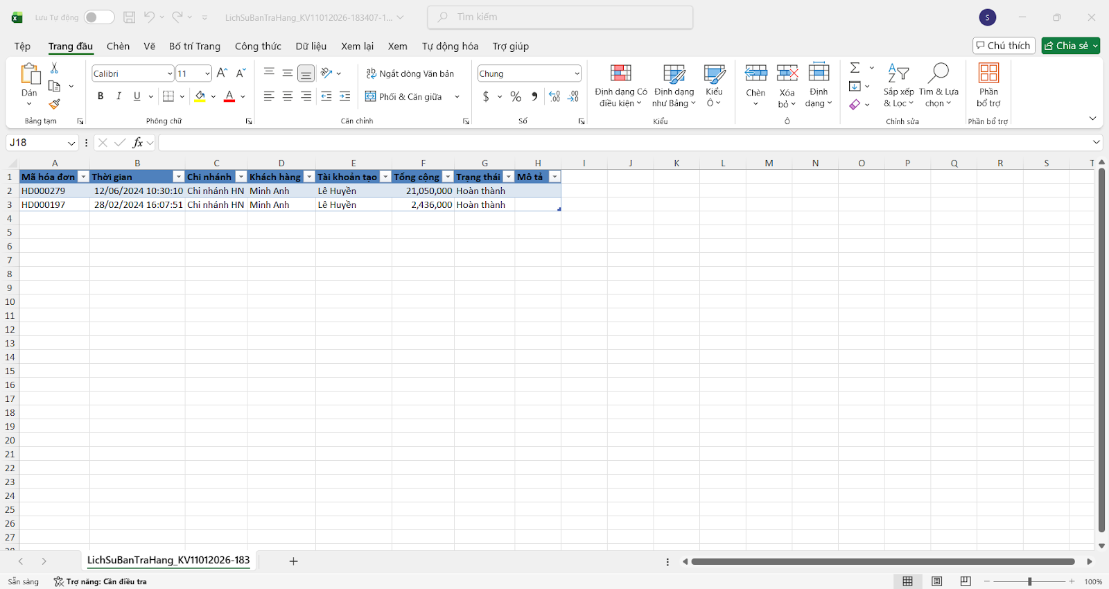1109x589 pixels.
Task: Switch to the Xem lại (Review) tab
Action: pos(357,46)
